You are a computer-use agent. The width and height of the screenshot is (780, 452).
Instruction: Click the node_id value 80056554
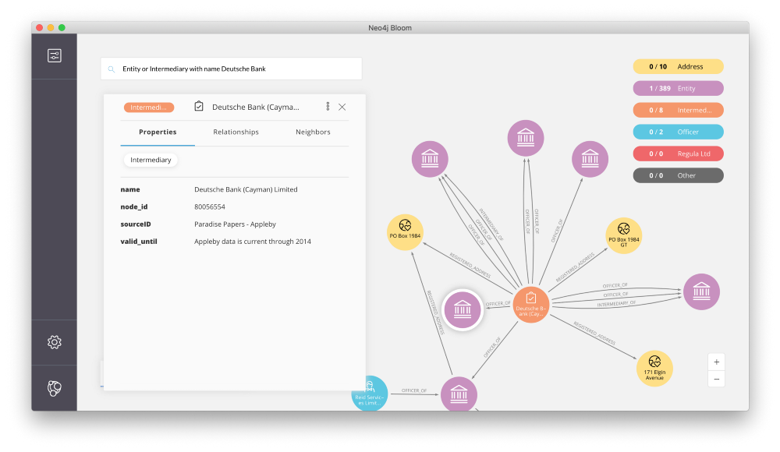[x=209, y=207]
